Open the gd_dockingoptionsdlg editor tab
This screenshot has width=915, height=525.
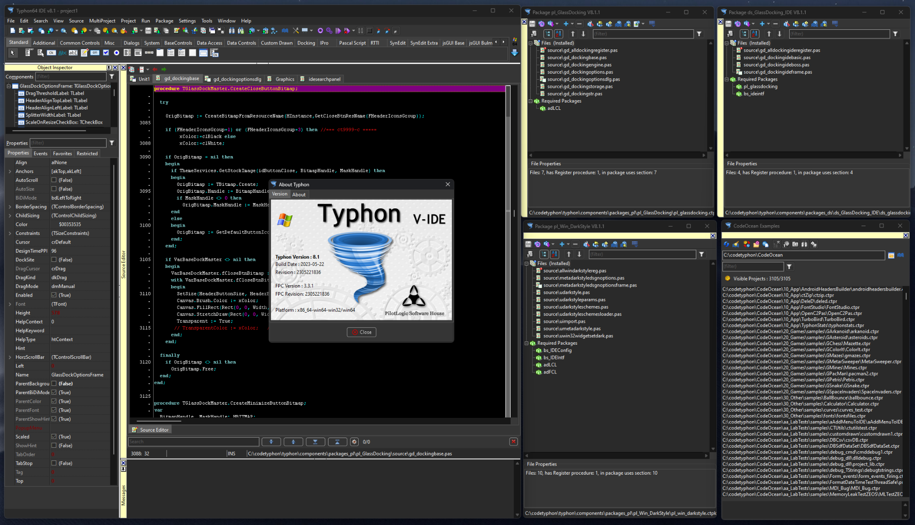click(233, 79)
